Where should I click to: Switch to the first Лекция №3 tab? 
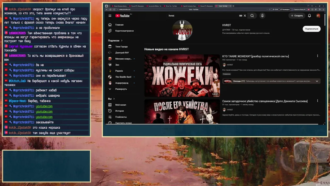[x=137, y=6]
